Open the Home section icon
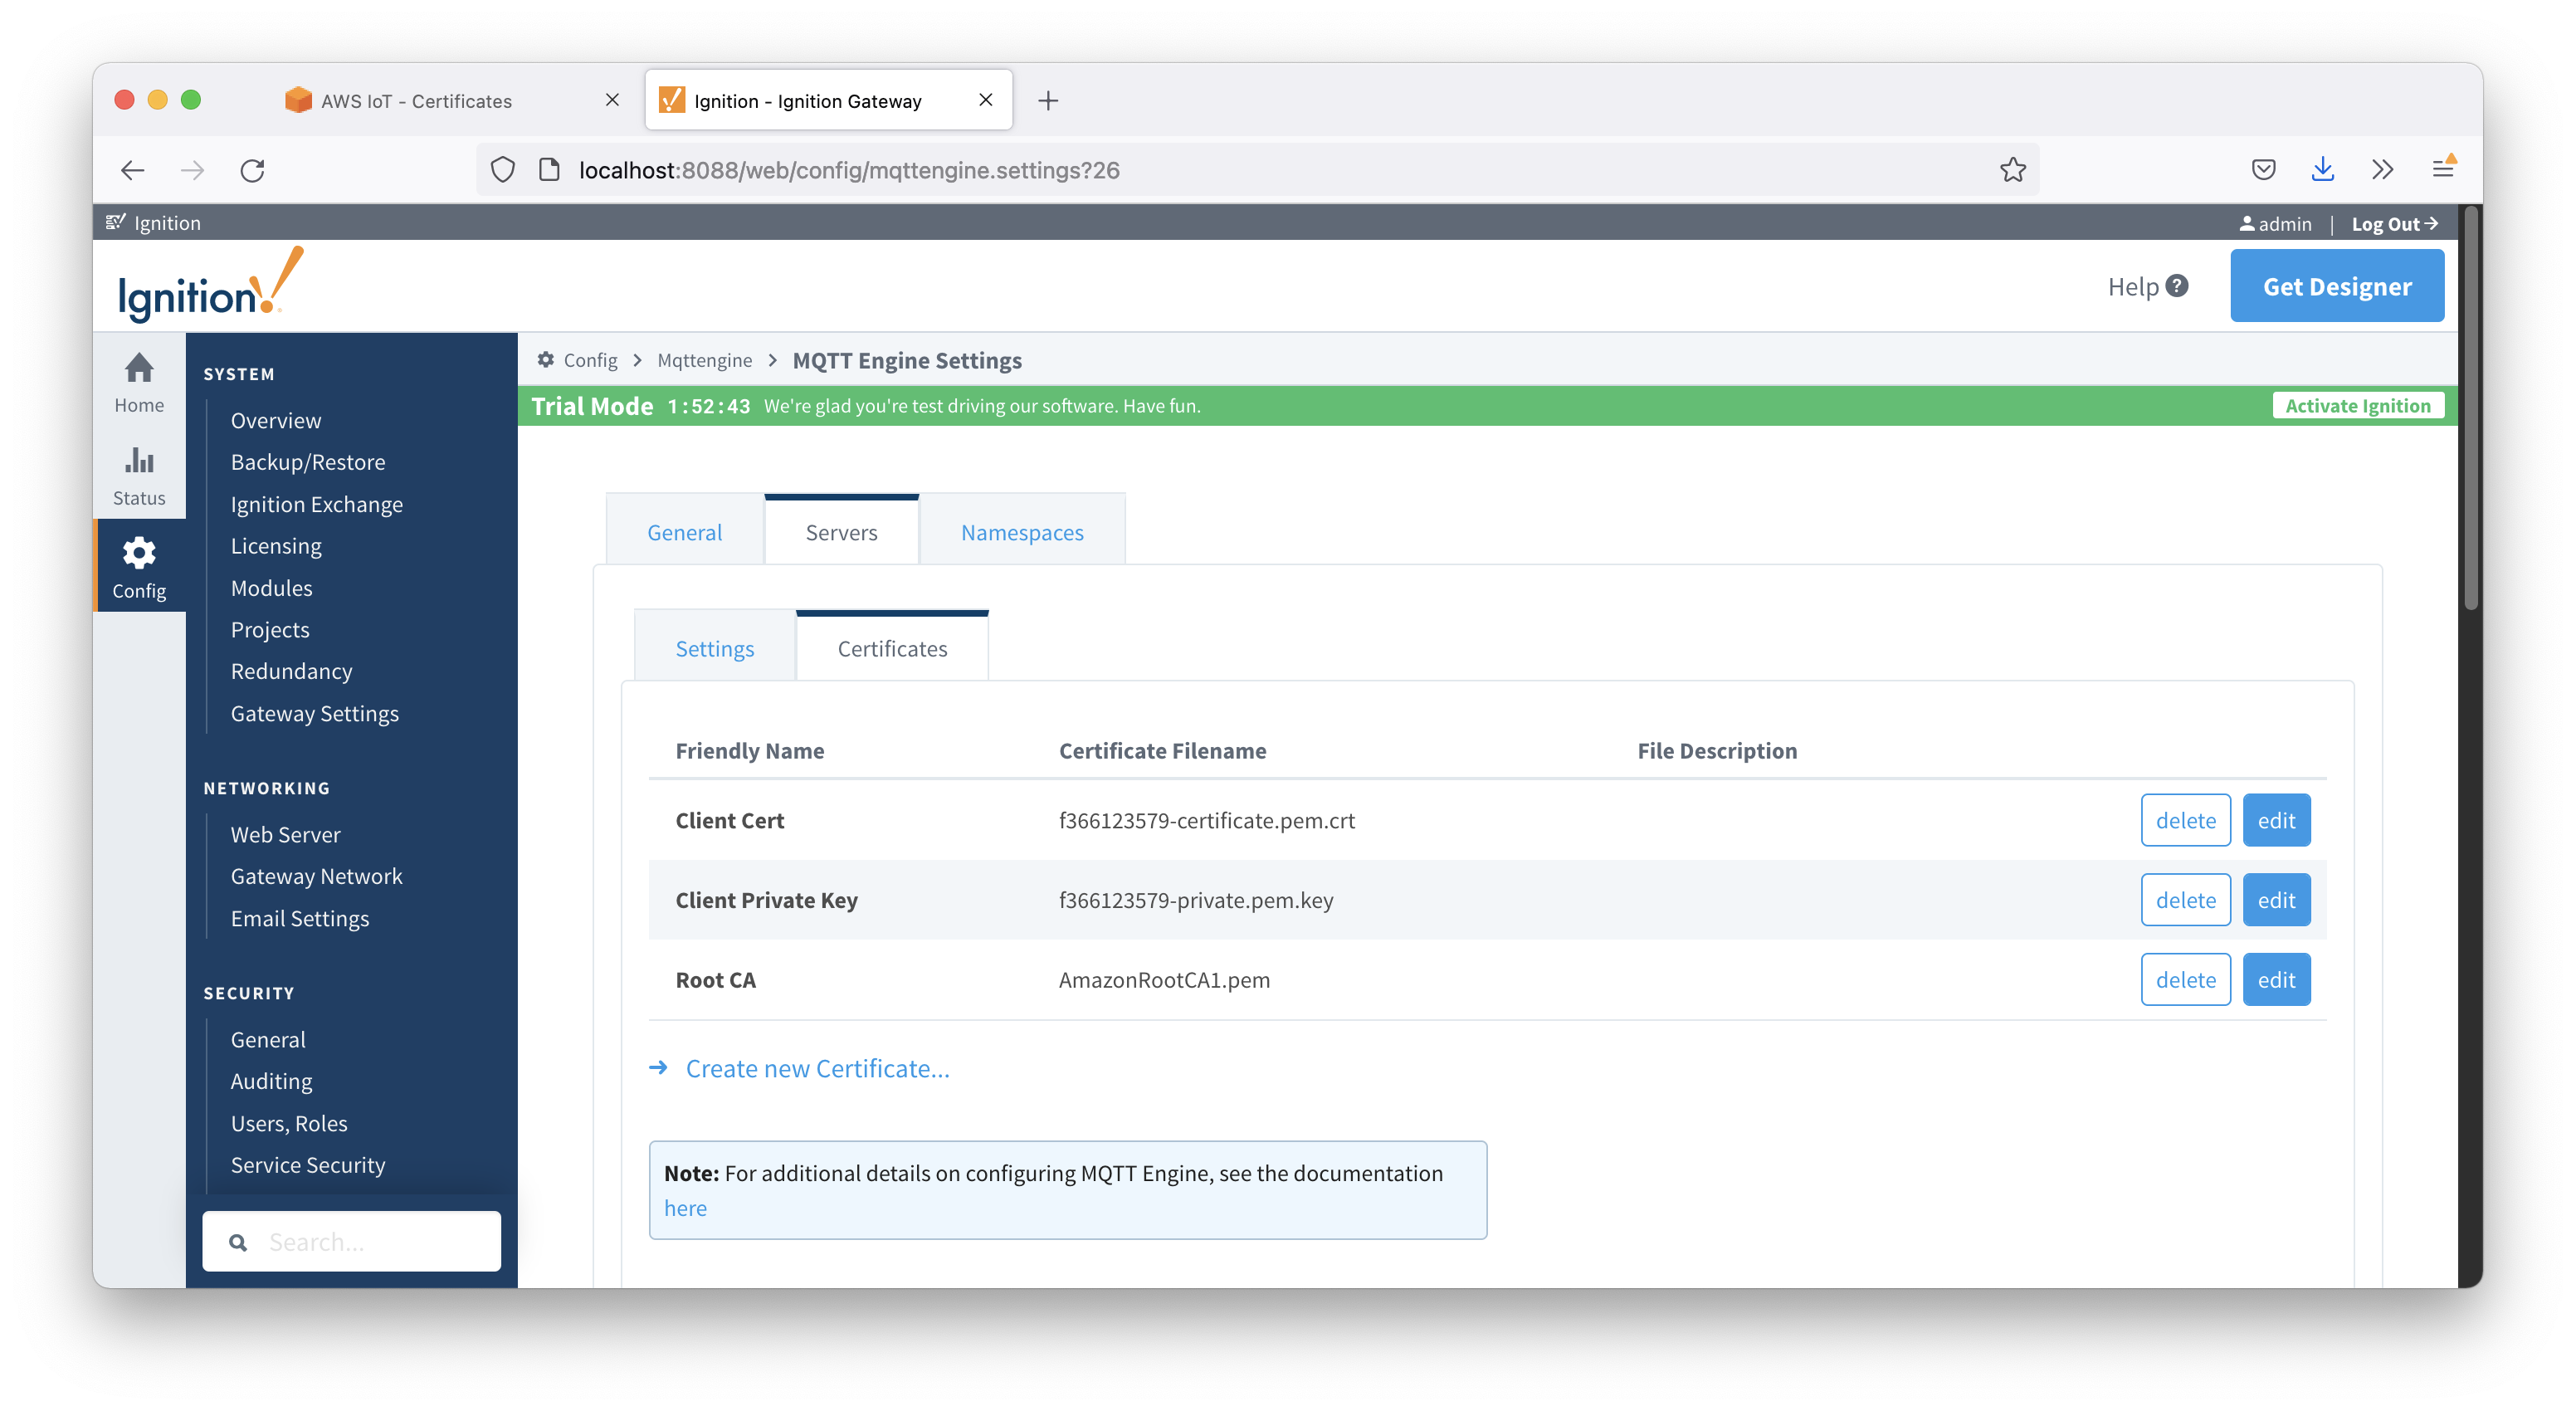Image resolution: width=2576 pixels, height=1411 pixels. click(139, 369)
